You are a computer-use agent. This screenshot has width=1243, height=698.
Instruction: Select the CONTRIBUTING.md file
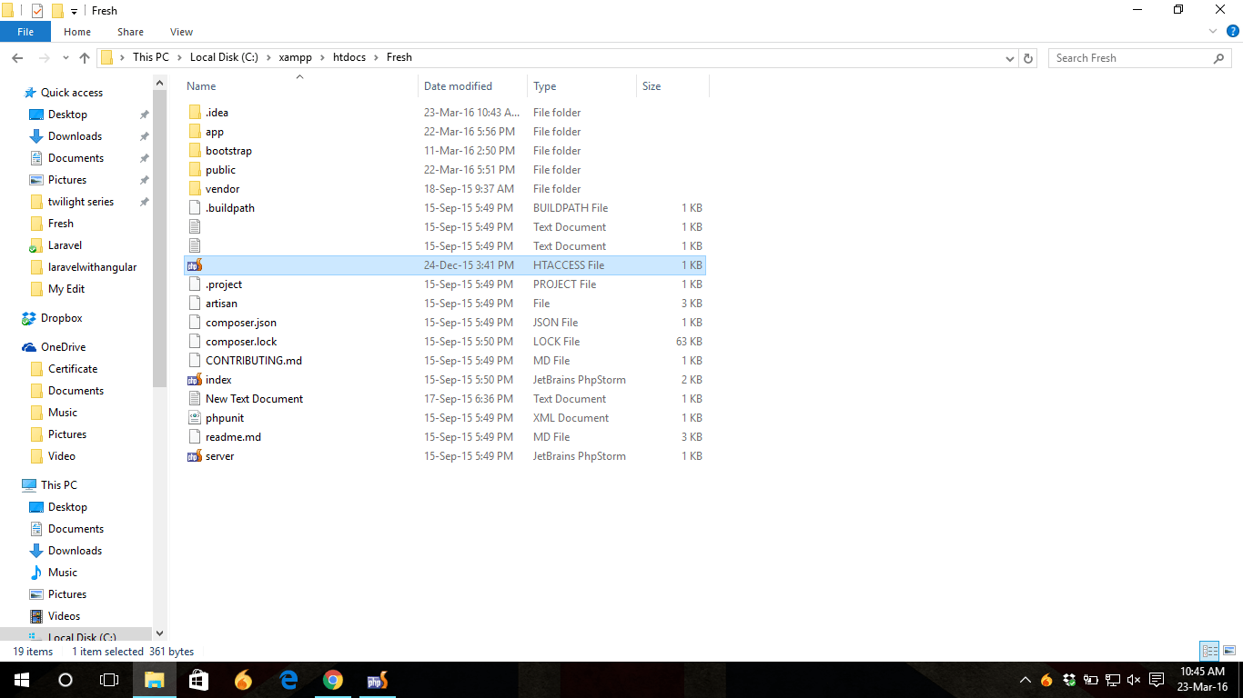pyautogui.click(x=254, y=361)
